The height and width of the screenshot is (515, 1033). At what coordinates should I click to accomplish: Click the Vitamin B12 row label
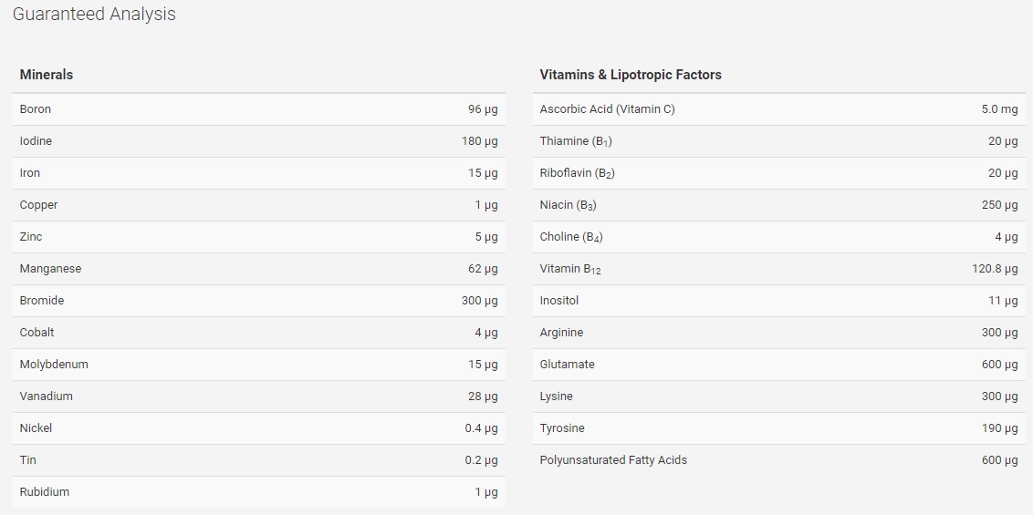click(x=569, y=269)
